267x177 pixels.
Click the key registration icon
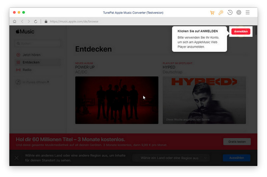click(x=221, y=13)
